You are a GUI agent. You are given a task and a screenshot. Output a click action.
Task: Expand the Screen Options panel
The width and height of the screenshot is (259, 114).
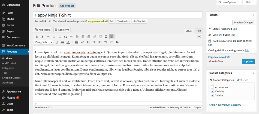[x=229, y=2]
